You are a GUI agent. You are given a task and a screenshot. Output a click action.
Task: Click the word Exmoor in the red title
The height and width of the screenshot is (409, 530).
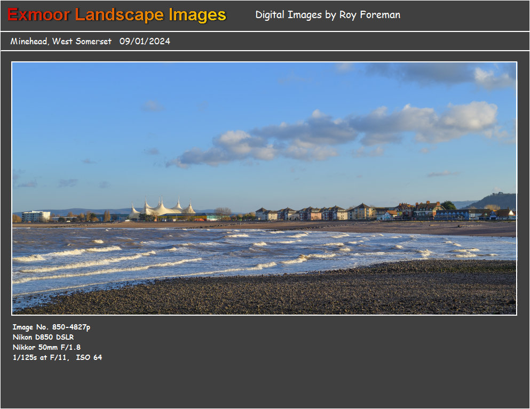pos(38,15)
